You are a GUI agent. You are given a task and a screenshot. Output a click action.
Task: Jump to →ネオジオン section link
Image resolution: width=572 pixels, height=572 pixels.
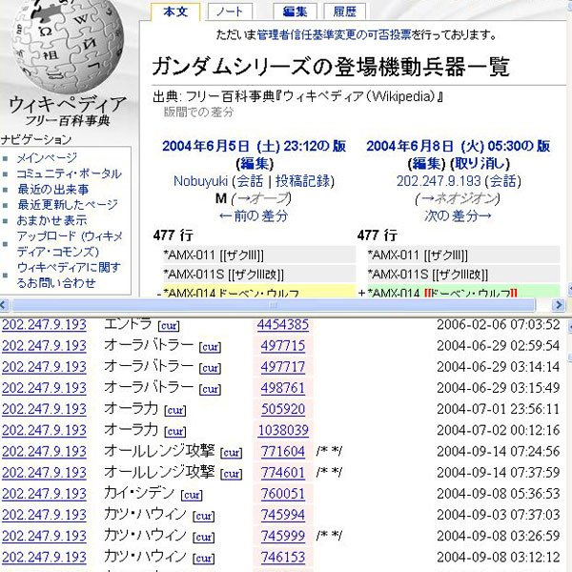click(x=458, y=198)
